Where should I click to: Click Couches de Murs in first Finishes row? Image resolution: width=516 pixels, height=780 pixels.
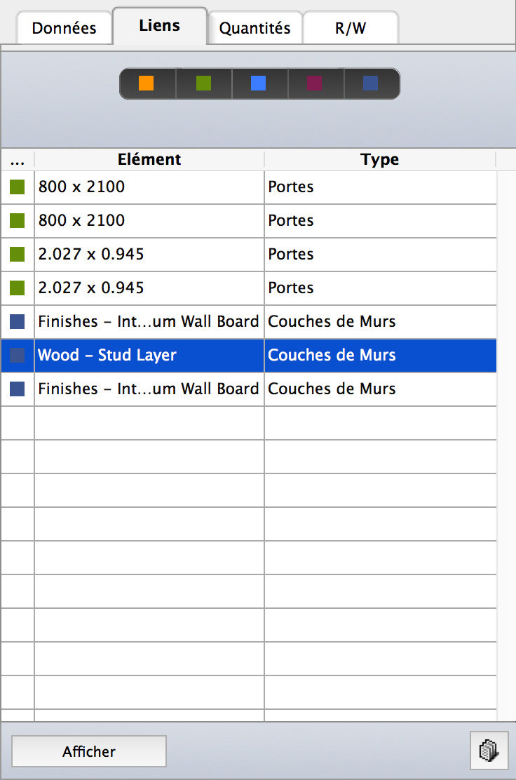332,321
